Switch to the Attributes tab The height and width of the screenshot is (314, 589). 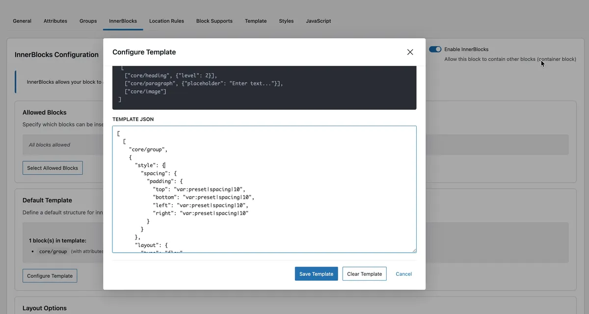(x=55, y=21)
